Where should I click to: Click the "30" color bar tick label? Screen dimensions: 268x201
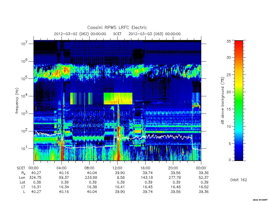pyautogui.click(x=229, y=57)
